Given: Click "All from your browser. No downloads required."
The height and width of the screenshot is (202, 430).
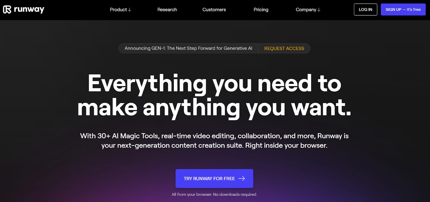Looking at the screenshot, I should pos(214,194).
